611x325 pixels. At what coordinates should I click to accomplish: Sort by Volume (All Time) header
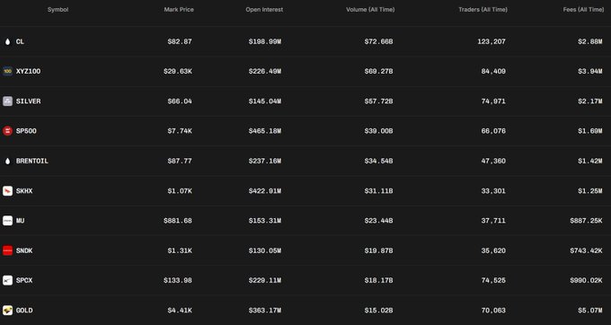pos(370,9)
